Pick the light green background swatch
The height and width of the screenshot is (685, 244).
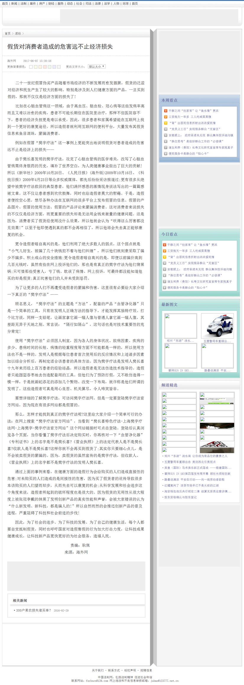pos(50,67)
